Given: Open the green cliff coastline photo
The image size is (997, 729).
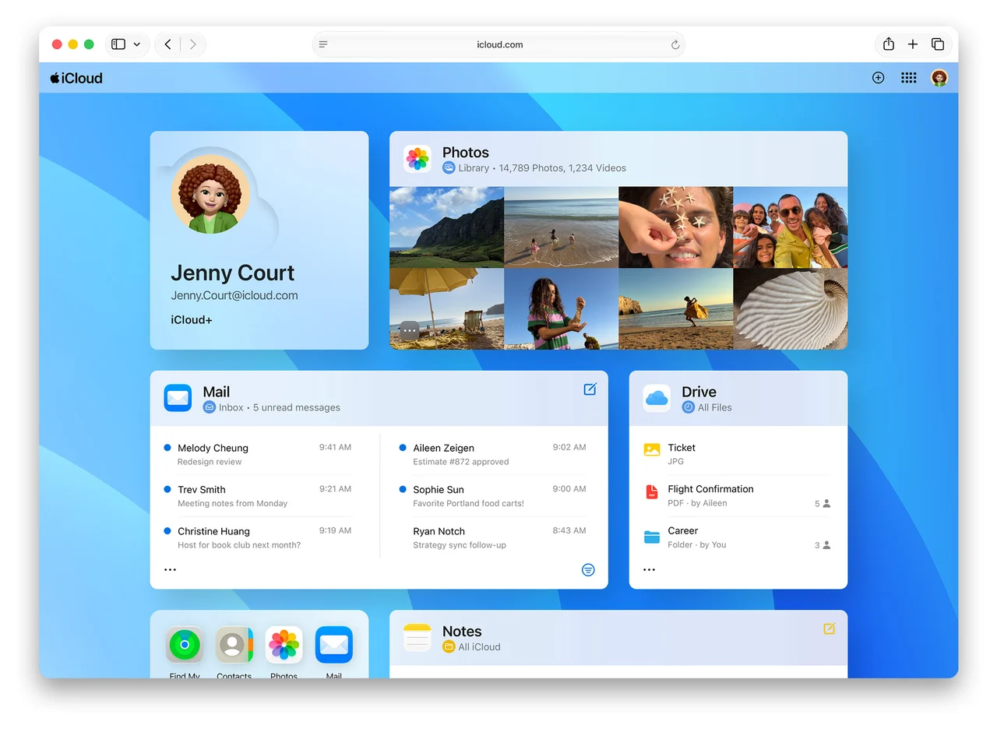Looking at the screenshot, I should [446, 227].
